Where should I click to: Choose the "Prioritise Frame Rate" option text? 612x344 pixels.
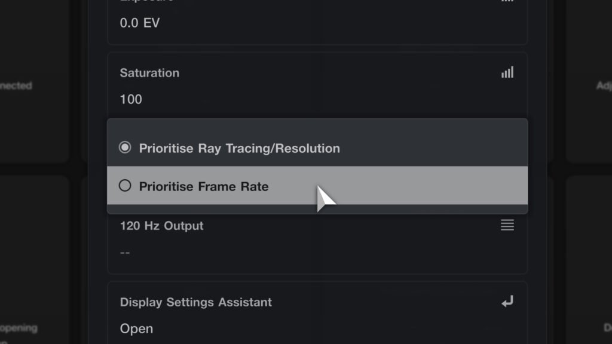pos(204,186)
